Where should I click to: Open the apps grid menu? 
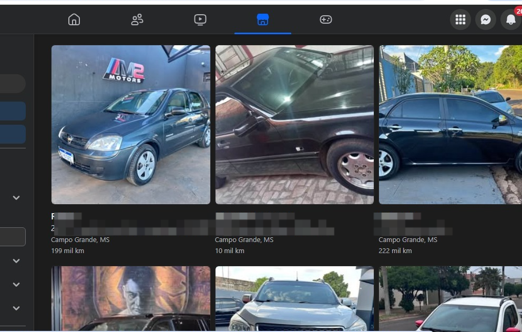460,19
